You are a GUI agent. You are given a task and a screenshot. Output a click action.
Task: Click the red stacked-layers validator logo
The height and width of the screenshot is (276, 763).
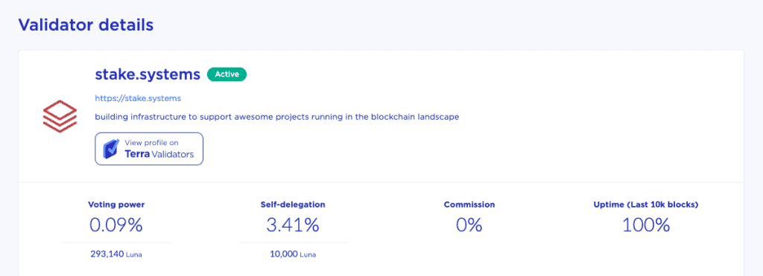point(60,117)
